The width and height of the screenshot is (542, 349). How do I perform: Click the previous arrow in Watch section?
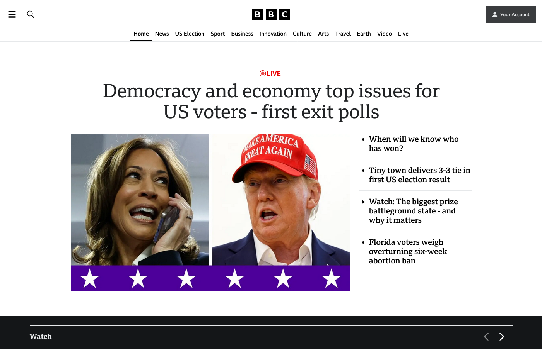(x=486, y=337)
